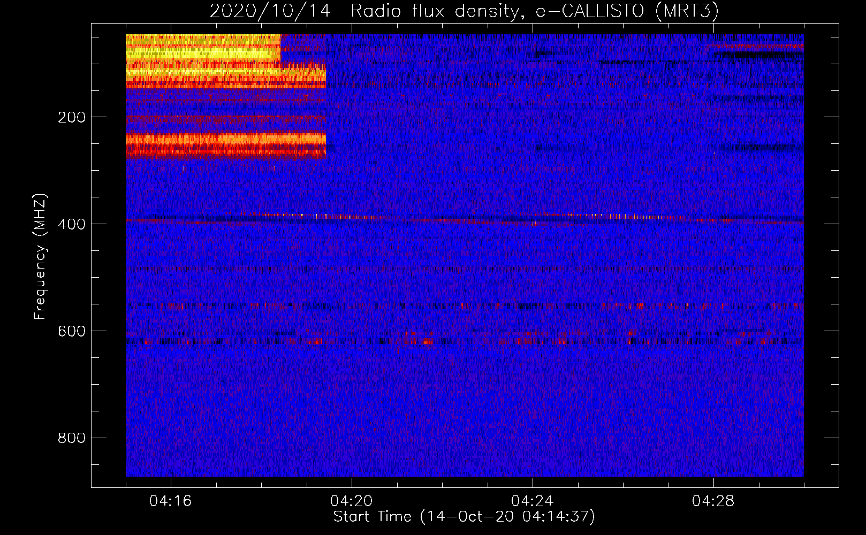Click the 800 frequency tick label

point(72,438)
